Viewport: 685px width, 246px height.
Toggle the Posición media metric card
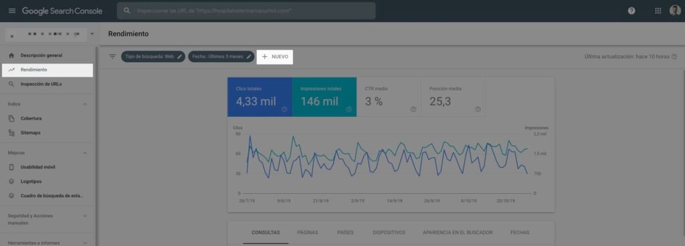tap(454, 98)
